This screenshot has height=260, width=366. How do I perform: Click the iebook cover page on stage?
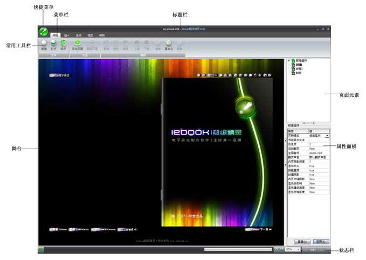(x=217, y=152)
